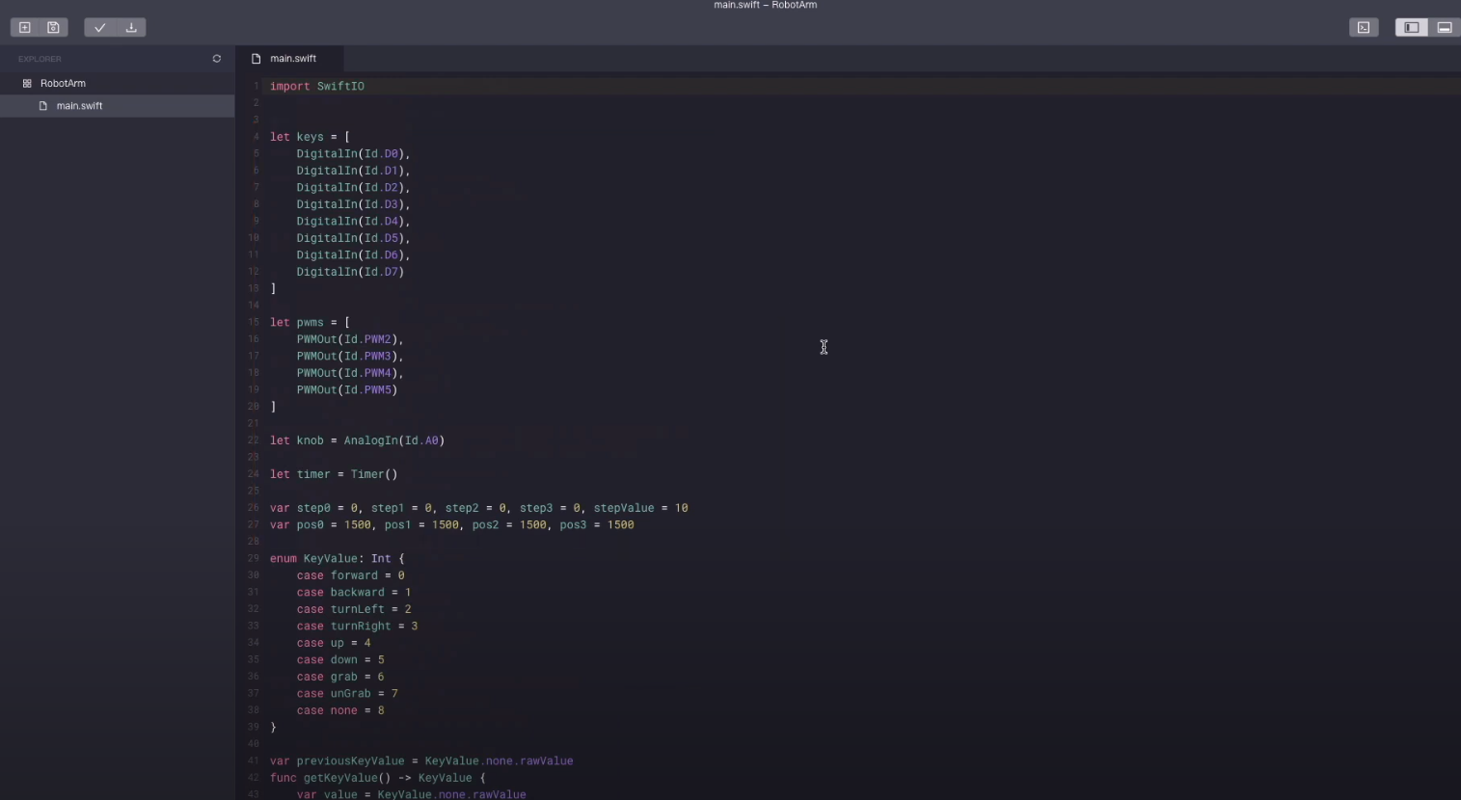The image size is (1461, 800).
Task: Click the save file disk icon
Action: tap(54, 27)
